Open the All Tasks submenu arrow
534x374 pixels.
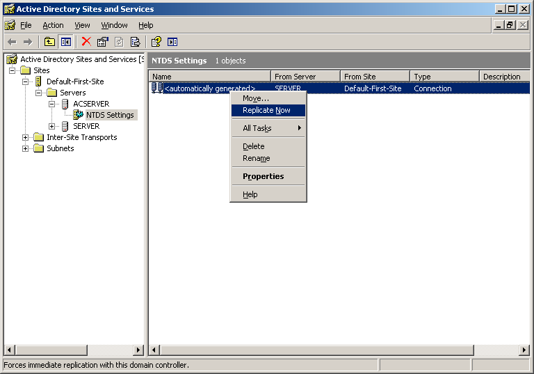click(300, 128)
